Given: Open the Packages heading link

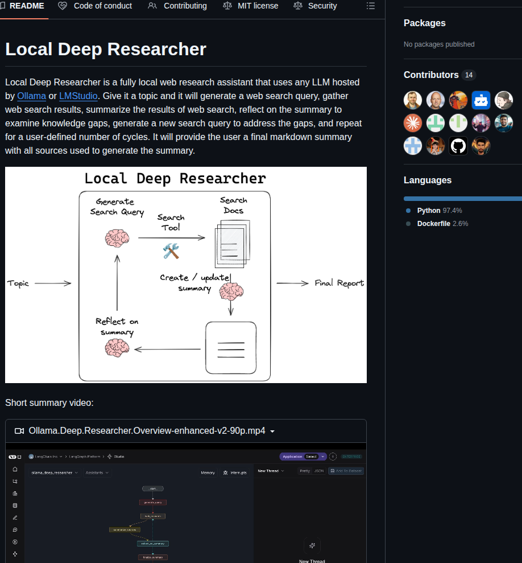Looking at the screenshot, I should [x=424, y=23].
